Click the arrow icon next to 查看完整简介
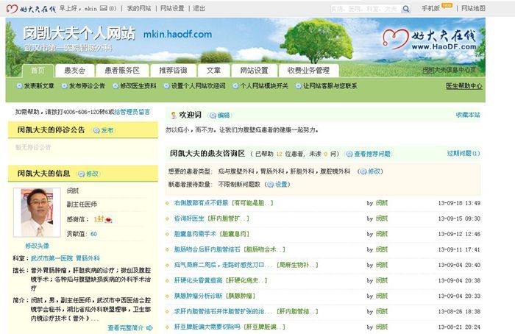The image size is (515, 334). (x=149, y=328)
